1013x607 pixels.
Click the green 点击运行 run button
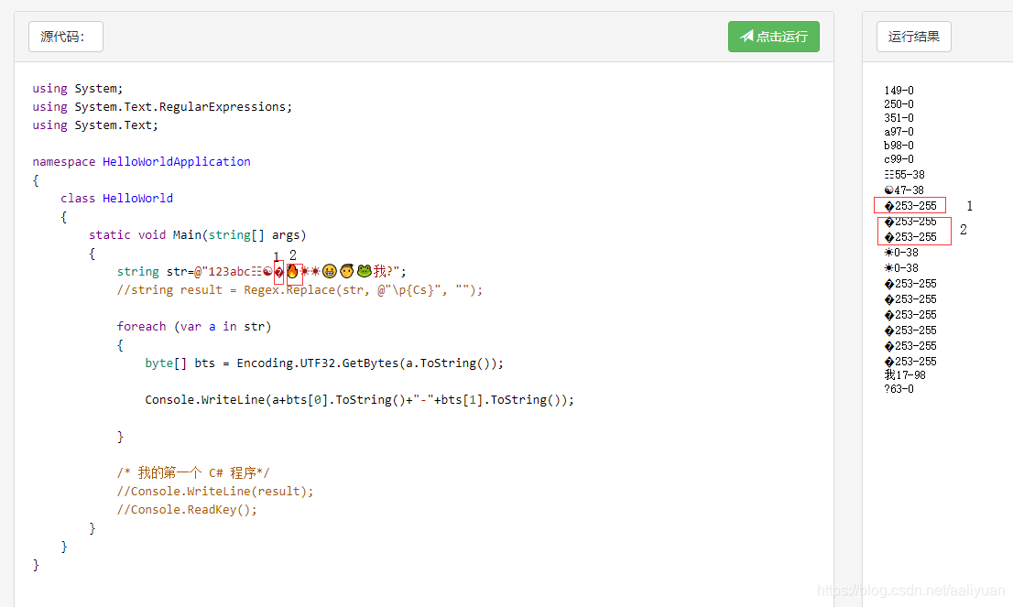click(x=773, y=37)
